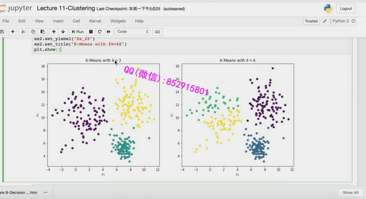Screen dimensions: 366x199
Task: Open the command palette keyboard icon
Action: point(157,32)
